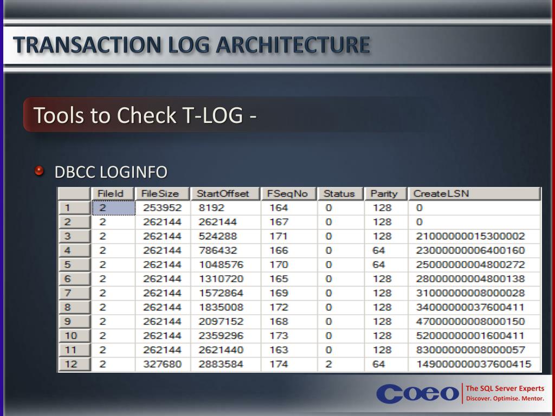This screenshot has width=555, height=416.
Task: Click StartOffset value 1835008
Action: (221, 307)
